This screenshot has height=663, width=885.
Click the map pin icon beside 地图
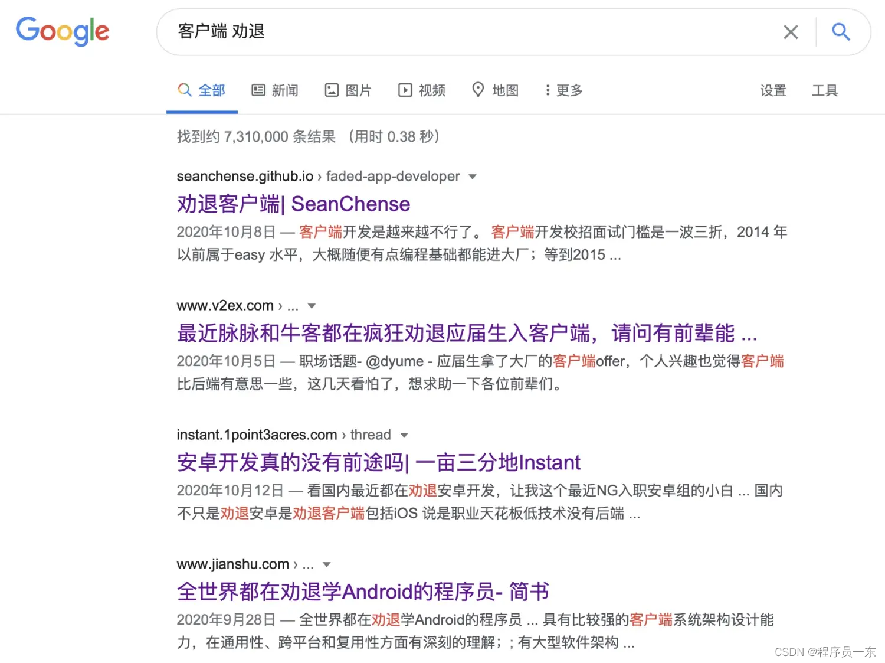pos(478,90)
